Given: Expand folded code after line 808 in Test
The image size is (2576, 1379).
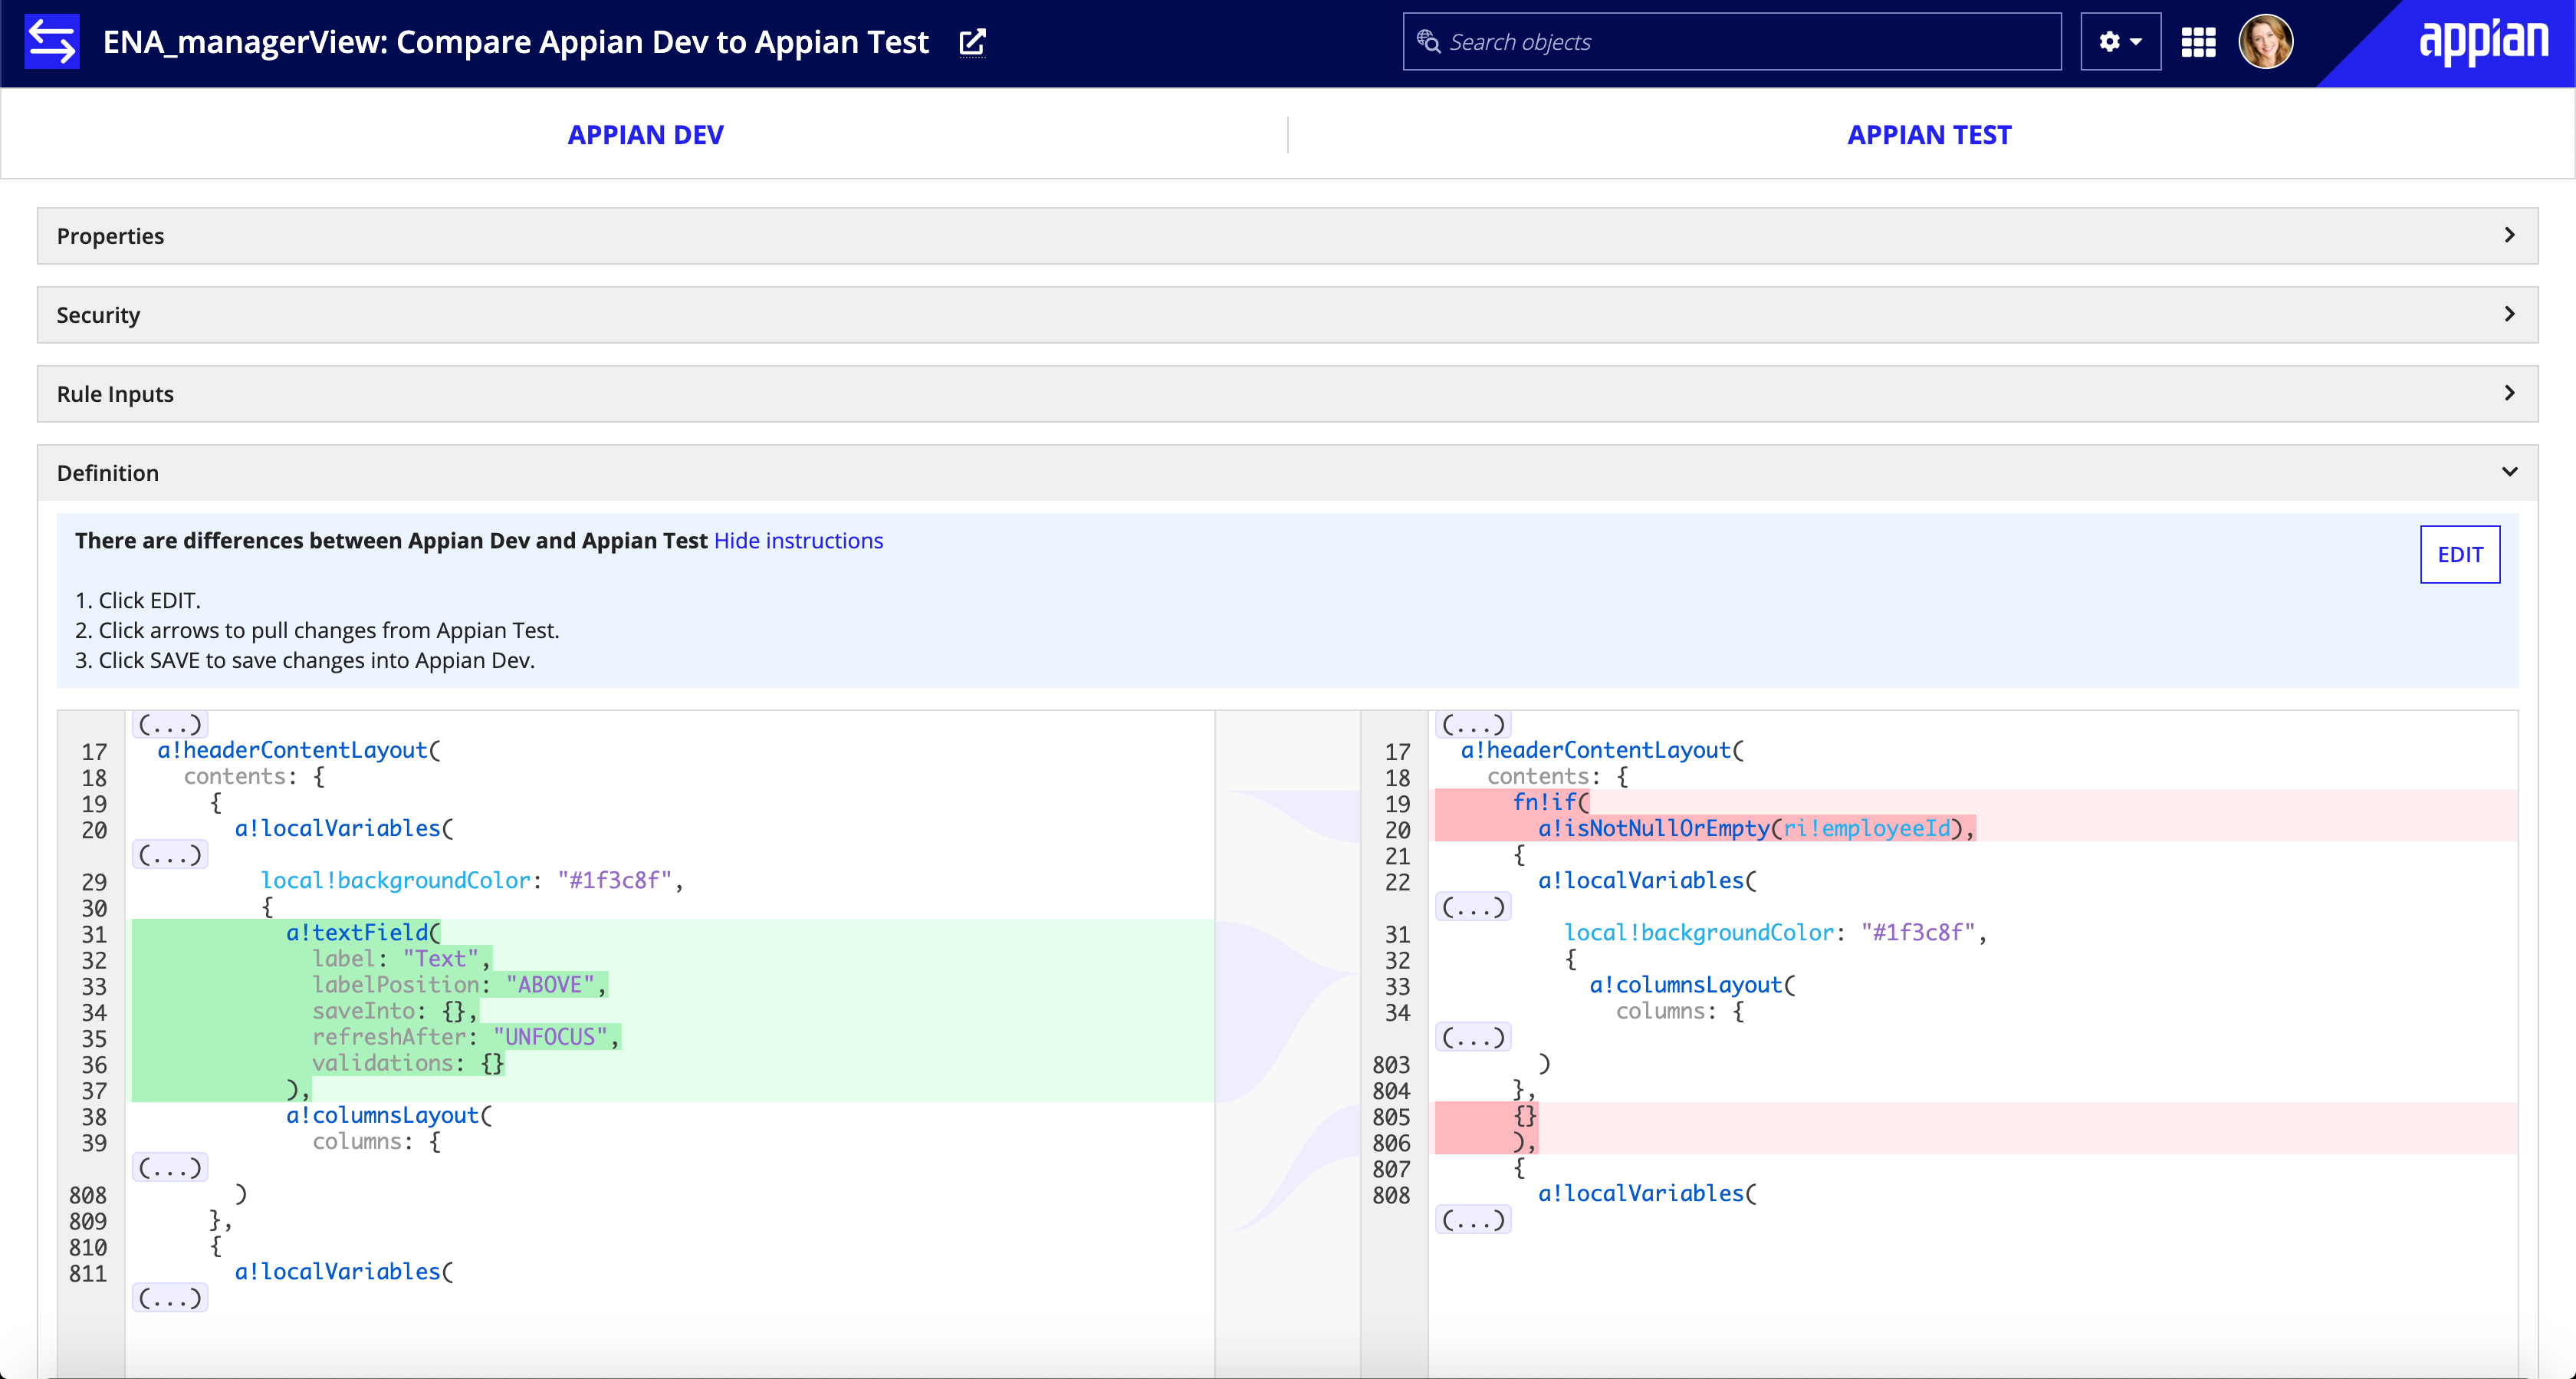Looking at the screenshot, I should coord(1473,1220).
